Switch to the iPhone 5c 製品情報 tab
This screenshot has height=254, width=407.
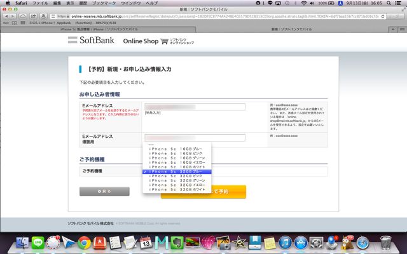pyautogui.click(x=98, y=29)
